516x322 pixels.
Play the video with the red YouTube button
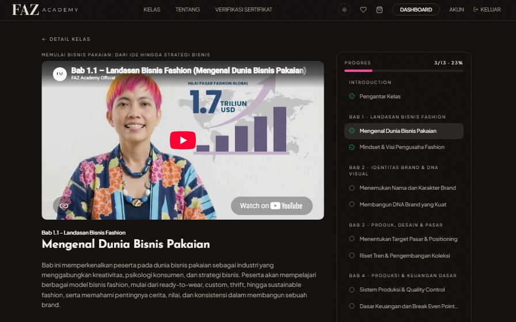click(x=183, y=140)
